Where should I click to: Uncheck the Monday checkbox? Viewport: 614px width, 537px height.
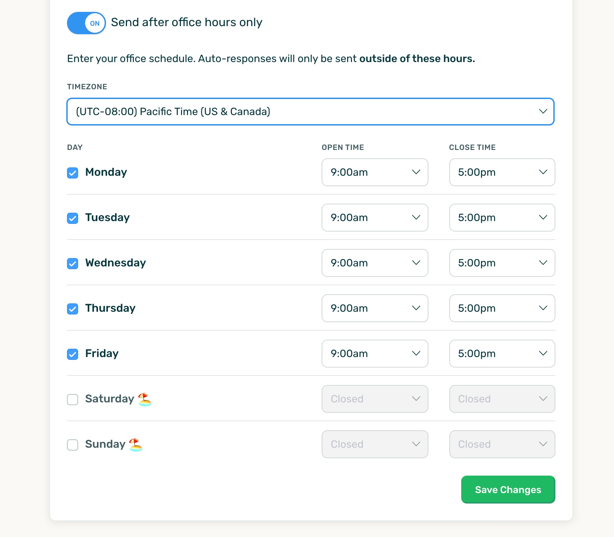click(x=73, y=173)
